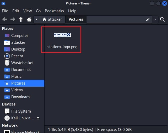Click the attacker home folder icon
168x133 pixels.
tap(7, 42)
